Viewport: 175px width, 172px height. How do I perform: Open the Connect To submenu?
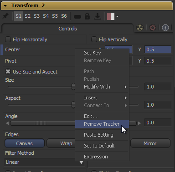click(x=102, y=105)
